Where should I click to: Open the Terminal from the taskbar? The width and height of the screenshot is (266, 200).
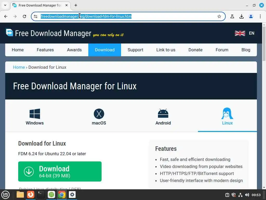click(x=41, y=195)
